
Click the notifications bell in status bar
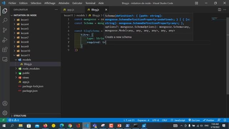click(x=225, y=120)
